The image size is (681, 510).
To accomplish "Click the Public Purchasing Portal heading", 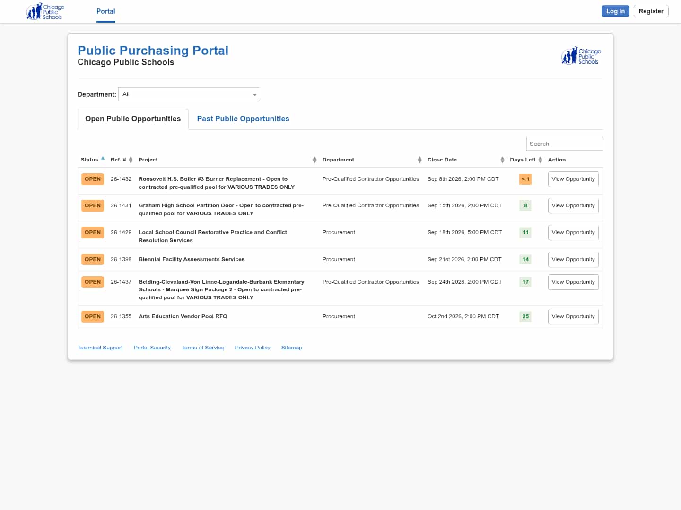I will (153, 51).
